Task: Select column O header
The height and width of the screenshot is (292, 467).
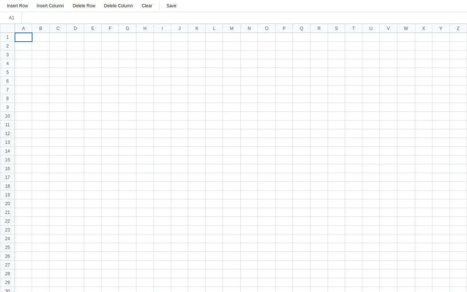Action: pyautogui.click(x=267, y=28)
